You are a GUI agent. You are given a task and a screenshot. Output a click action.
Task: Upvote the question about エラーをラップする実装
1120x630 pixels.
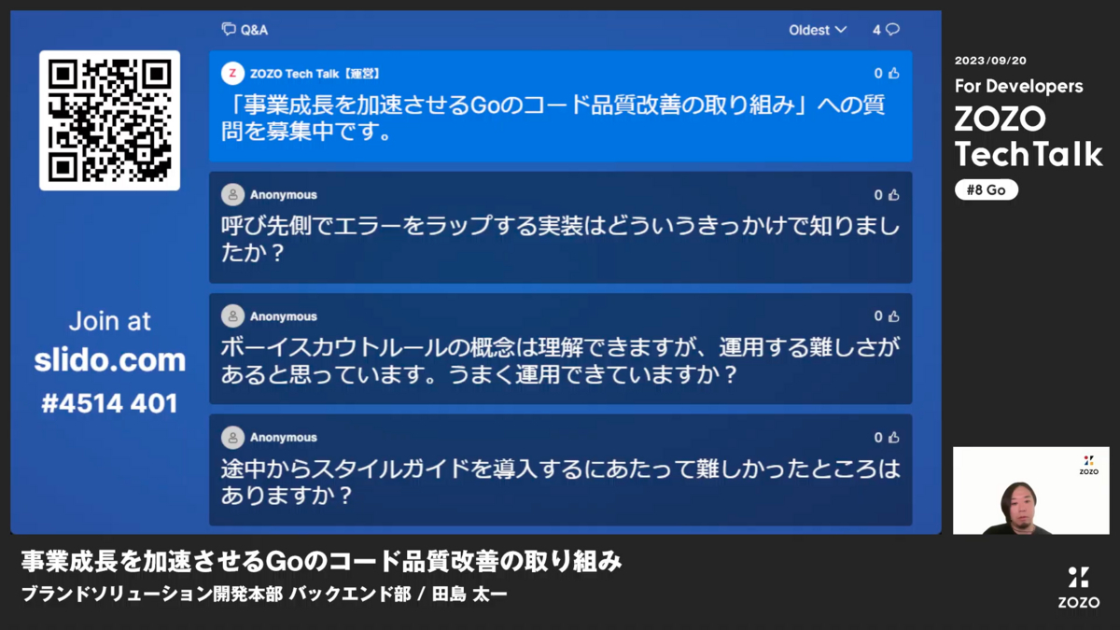click(893, 195)
